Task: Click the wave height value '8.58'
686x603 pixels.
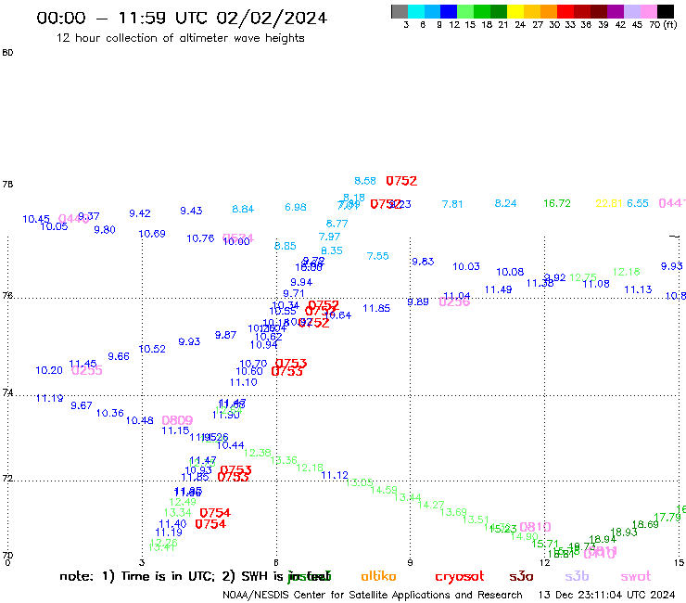Action: coord(365,181)
